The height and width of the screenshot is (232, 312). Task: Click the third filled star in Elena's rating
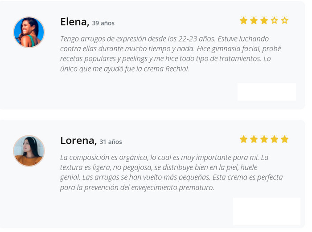(x=264, y=20)
